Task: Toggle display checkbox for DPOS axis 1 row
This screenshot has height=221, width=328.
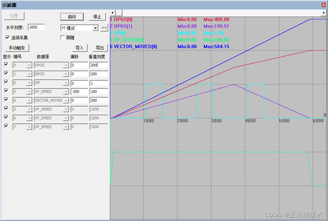Action: (x=6, y=73)
